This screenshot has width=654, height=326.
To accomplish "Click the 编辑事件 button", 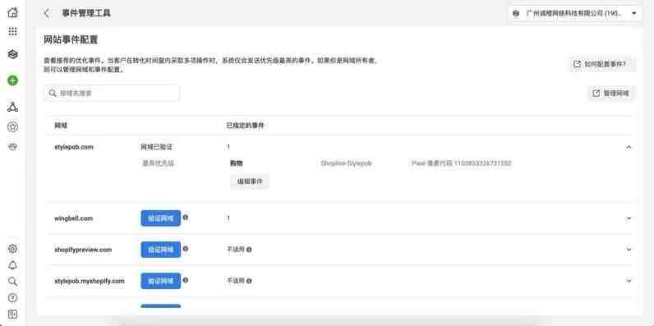I will pyautogui.click(x=250, y=181).
